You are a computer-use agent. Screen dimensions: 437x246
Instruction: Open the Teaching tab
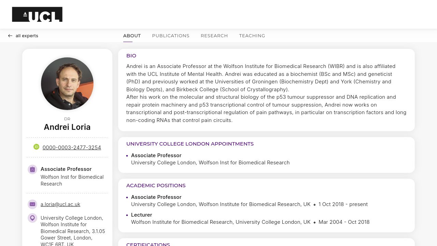tap(252, 36)
